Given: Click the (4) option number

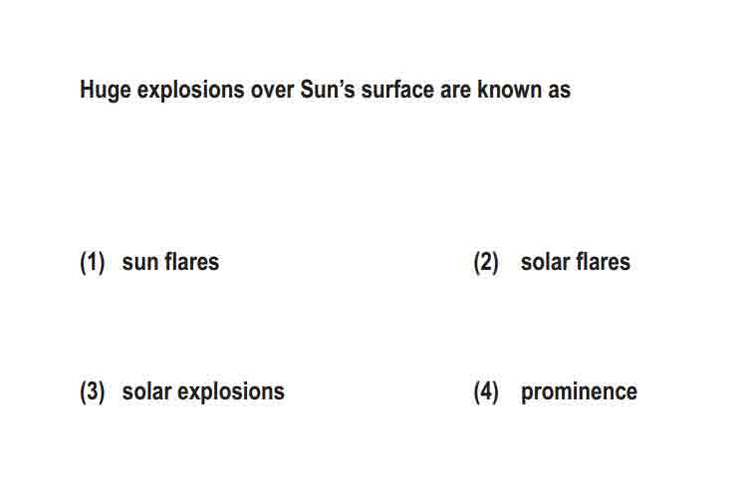Looking at the screenshot, I should pyautogui.click(x=486, y=392).
